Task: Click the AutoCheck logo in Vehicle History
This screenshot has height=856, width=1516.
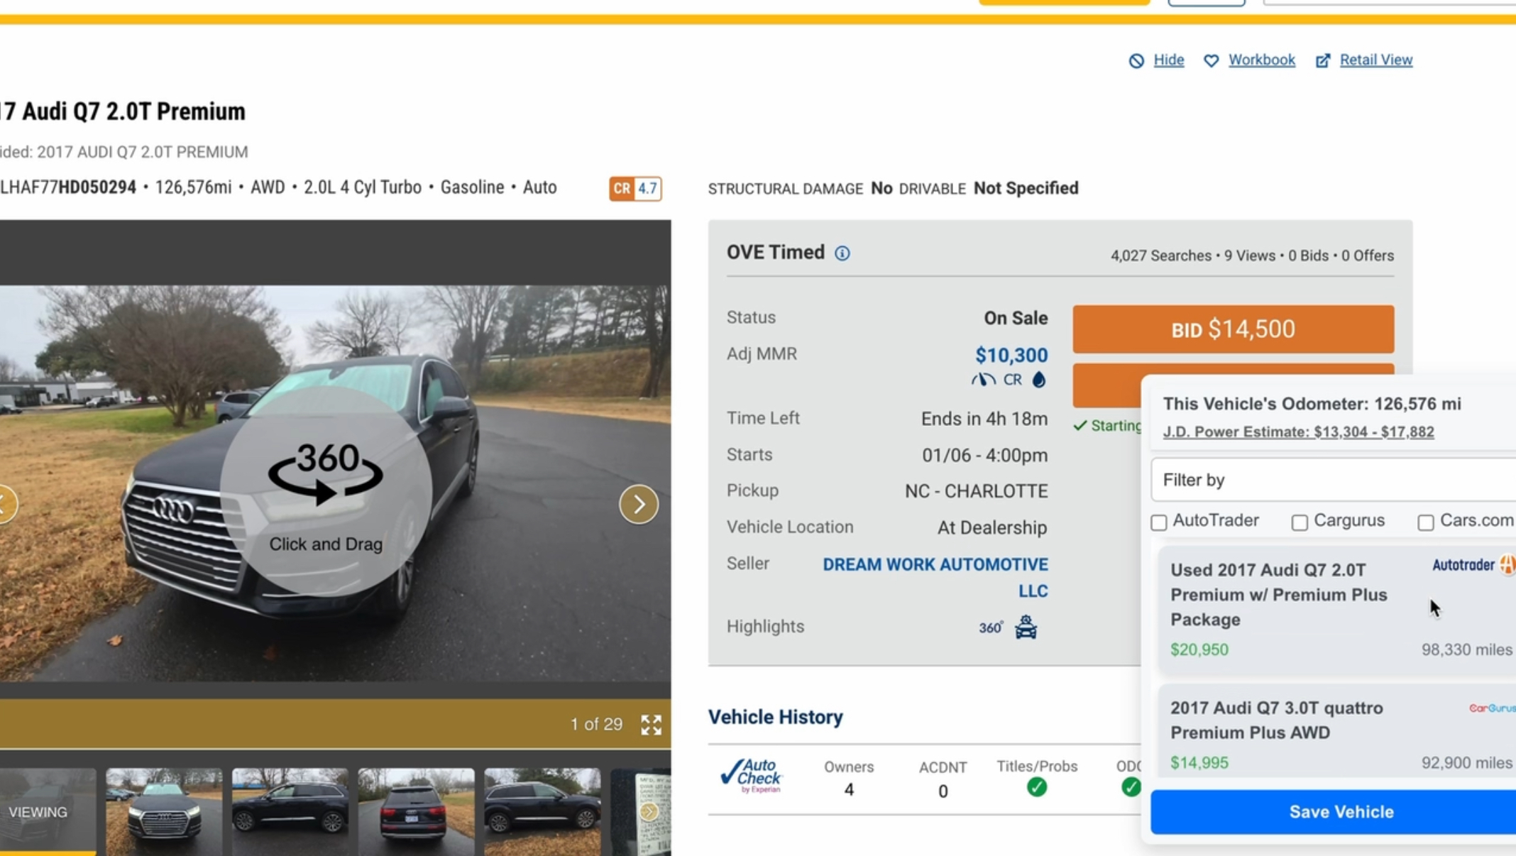Action: (x=751, y=775)
